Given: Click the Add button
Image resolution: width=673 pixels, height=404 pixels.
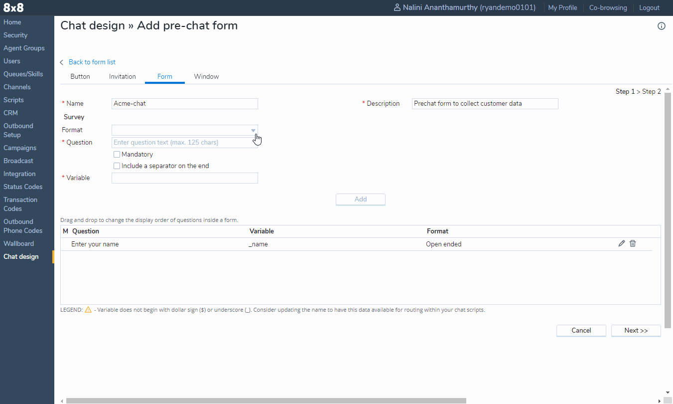Looking at the screenshot, I should pos(361,200).
